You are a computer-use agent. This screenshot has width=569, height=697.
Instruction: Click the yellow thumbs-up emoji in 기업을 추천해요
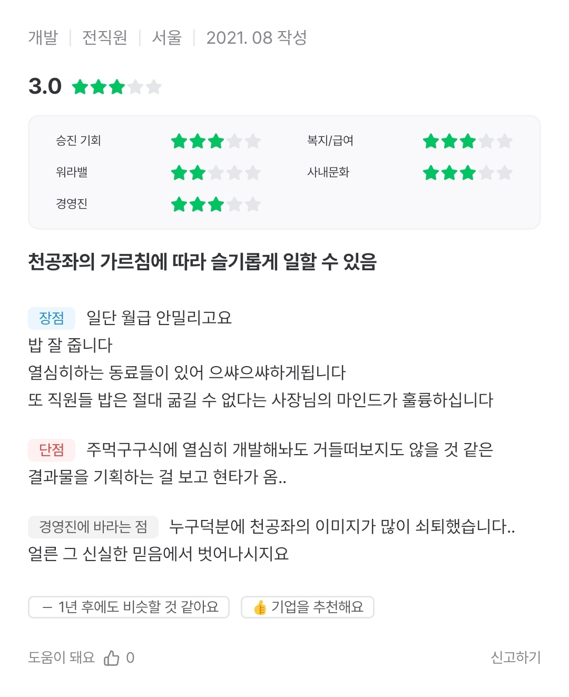pyautogui.click(x=260, y=607)
